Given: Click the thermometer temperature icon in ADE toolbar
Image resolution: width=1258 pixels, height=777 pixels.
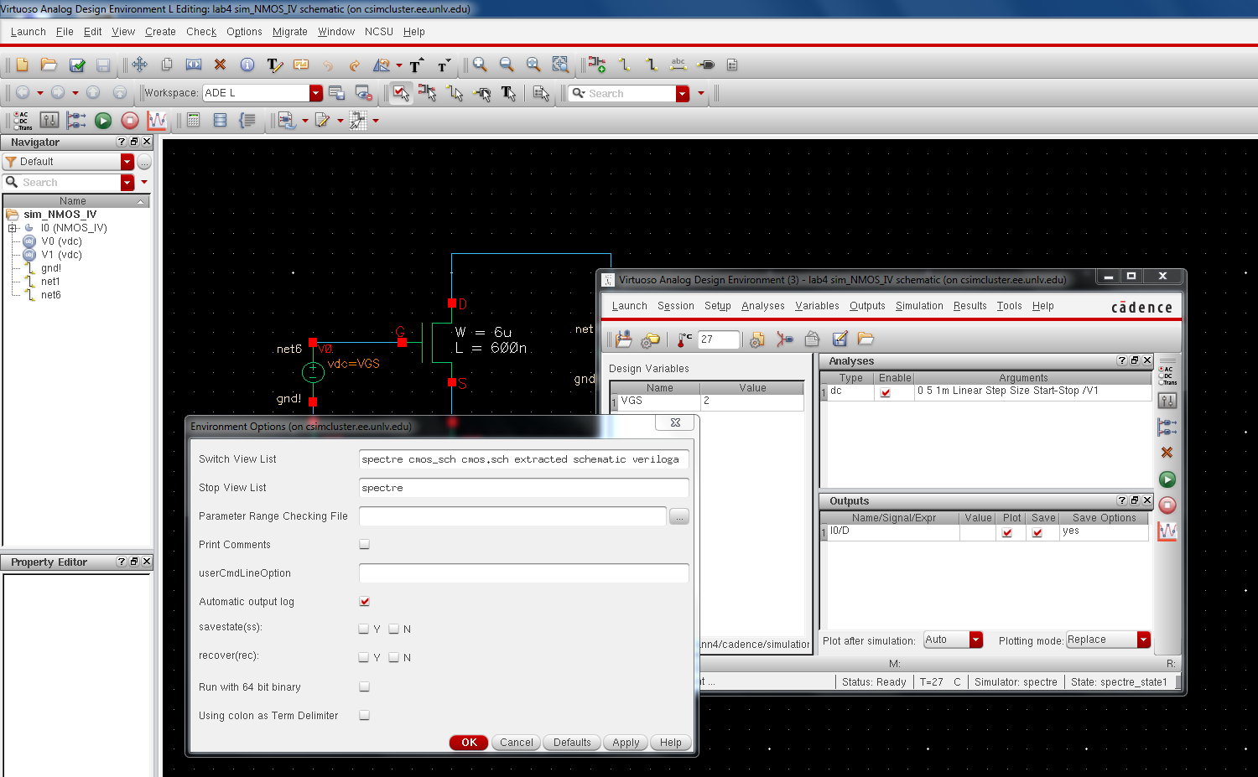Looking at the screenshot, I should [x=685, y=339].
